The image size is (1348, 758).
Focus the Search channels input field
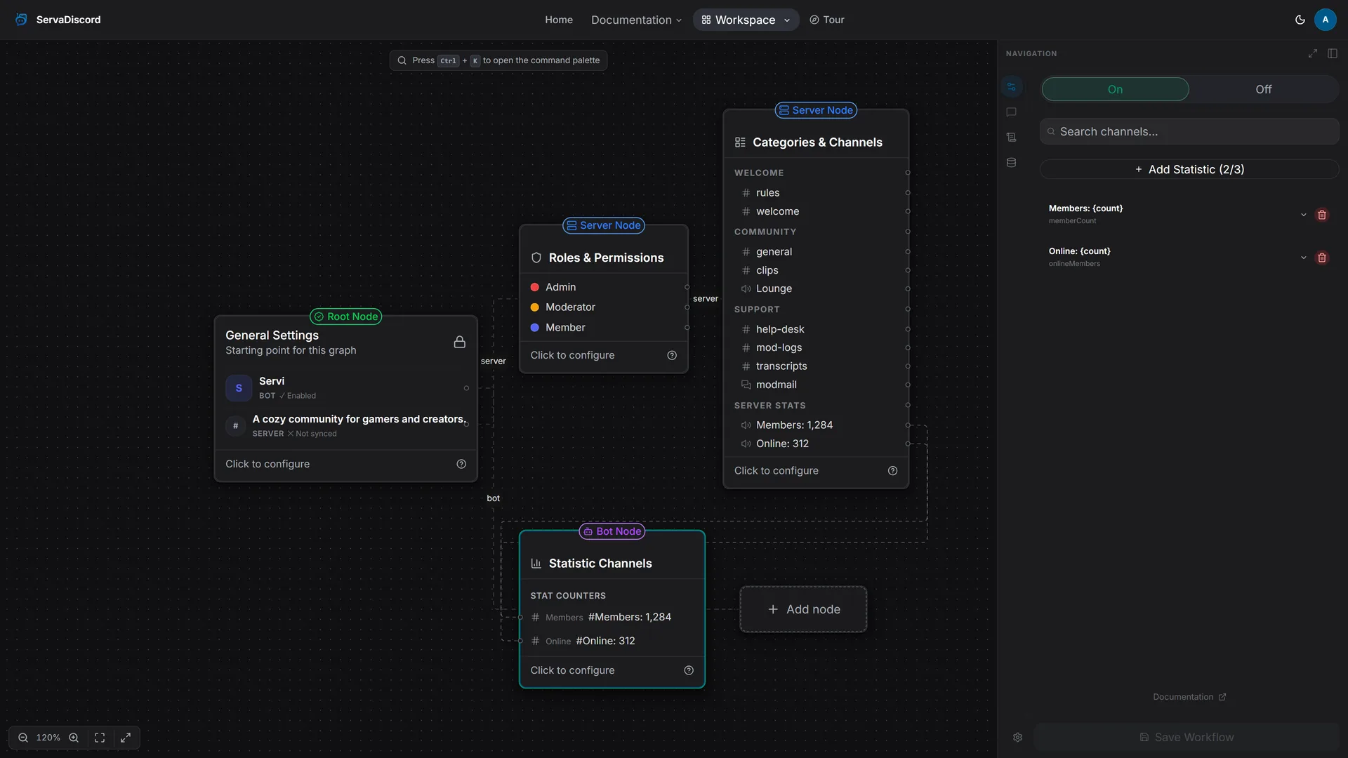pyautogui.click(x=1189, y=131)
